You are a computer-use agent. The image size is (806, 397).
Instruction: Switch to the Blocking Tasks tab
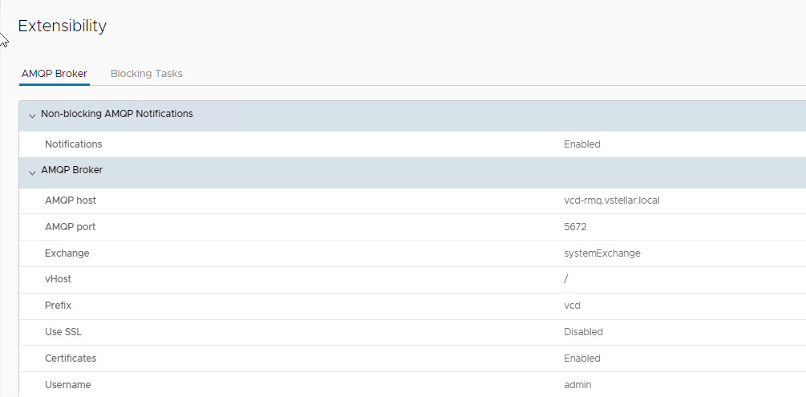pyautogui.click(x=146, y=74)
